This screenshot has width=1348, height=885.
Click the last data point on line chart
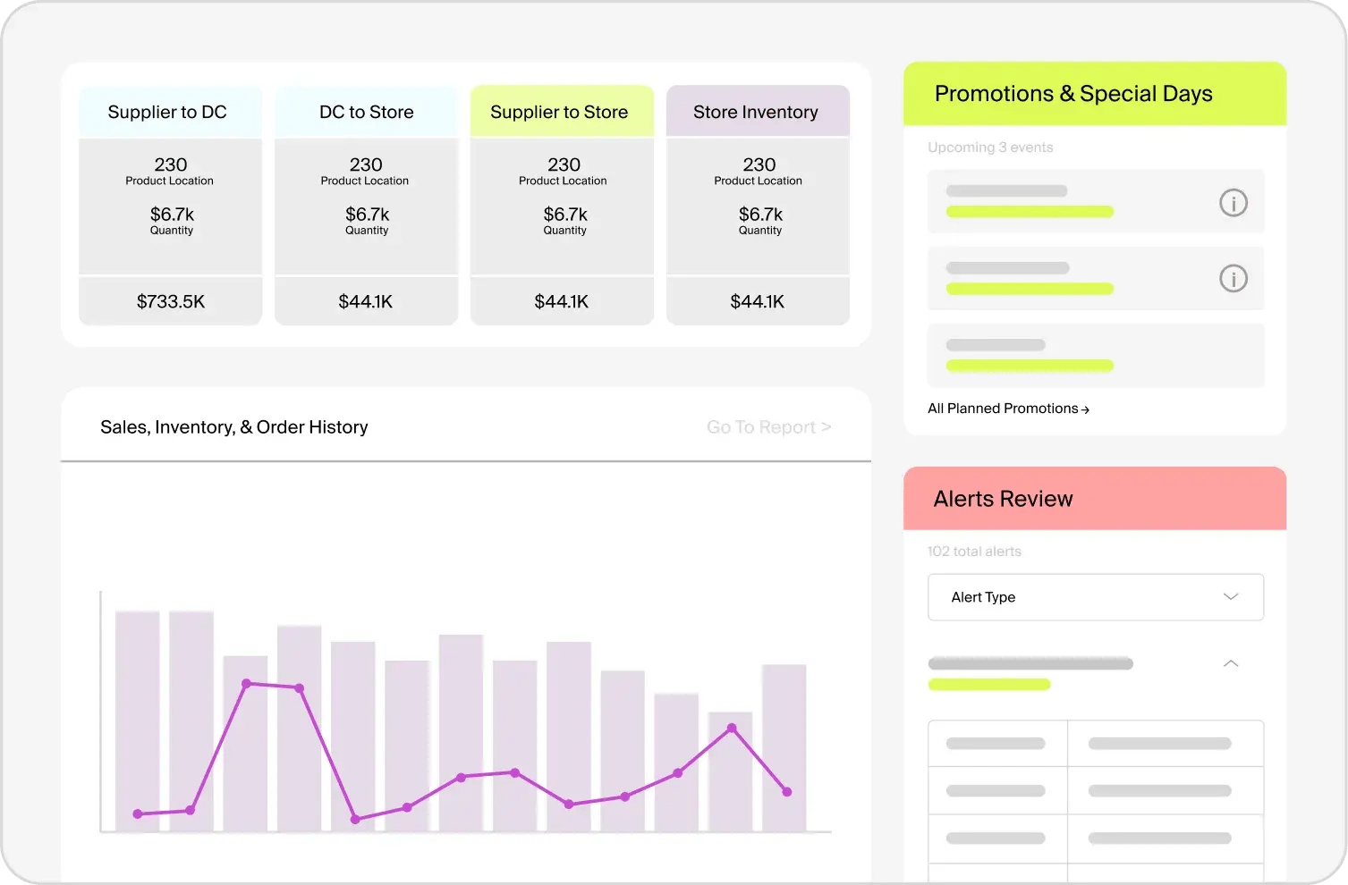pos(786,791)
